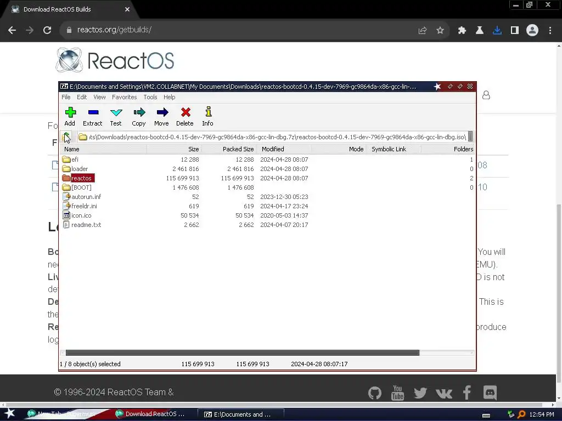The width and height of the screenshot is (562, 421).
Task: Open the YouTube footer icon
Action: [397, 392]
